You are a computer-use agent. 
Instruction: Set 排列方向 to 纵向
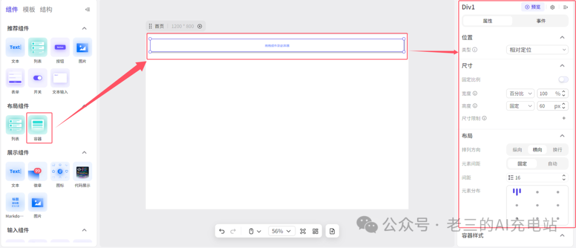(517, 150)
